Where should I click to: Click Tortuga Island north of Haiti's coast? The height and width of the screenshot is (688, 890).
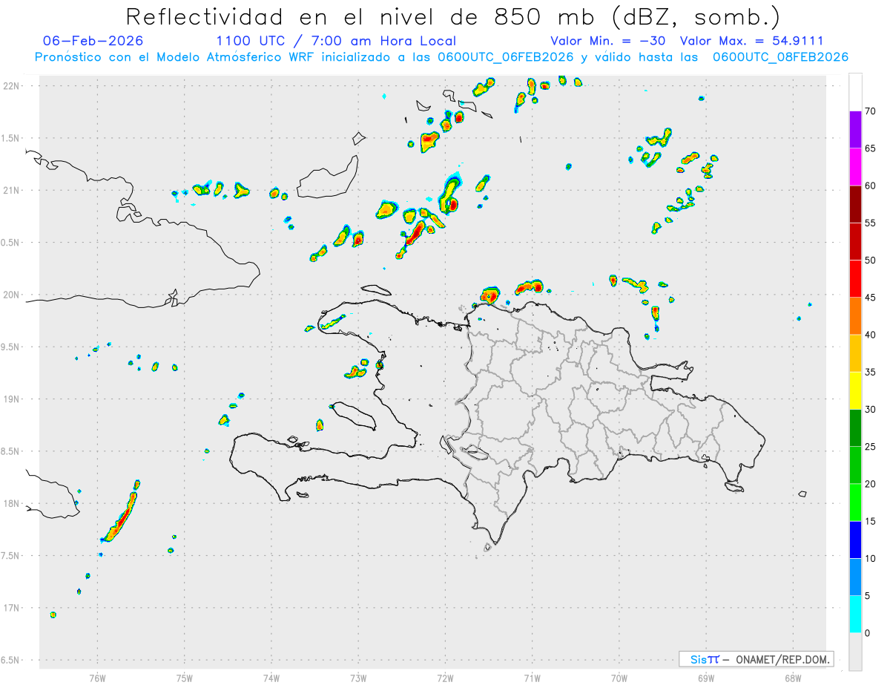click(375, 290)
